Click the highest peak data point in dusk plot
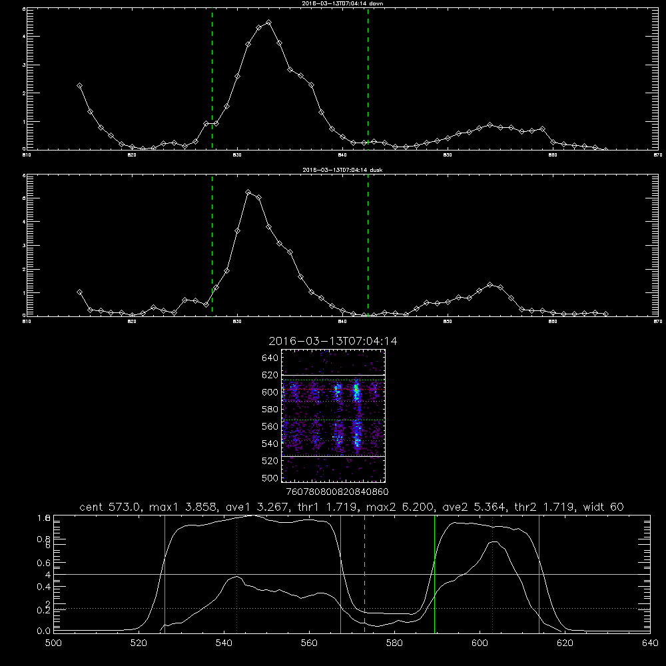 click(248, 192)
